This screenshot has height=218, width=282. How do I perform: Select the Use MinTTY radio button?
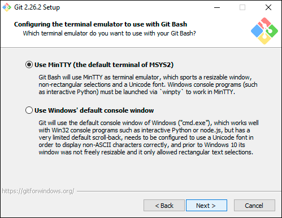29,65
